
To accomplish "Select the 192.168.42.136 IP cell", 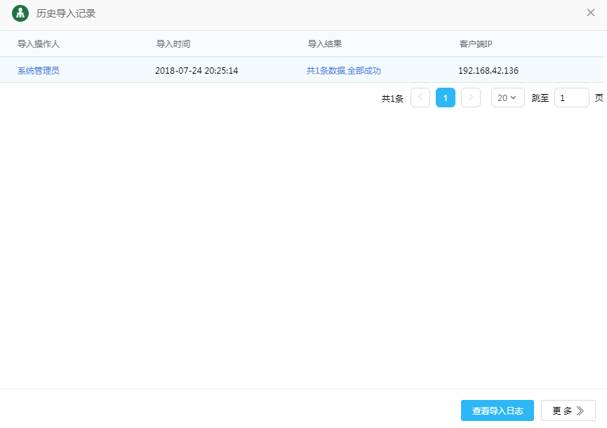I will 488,70.
